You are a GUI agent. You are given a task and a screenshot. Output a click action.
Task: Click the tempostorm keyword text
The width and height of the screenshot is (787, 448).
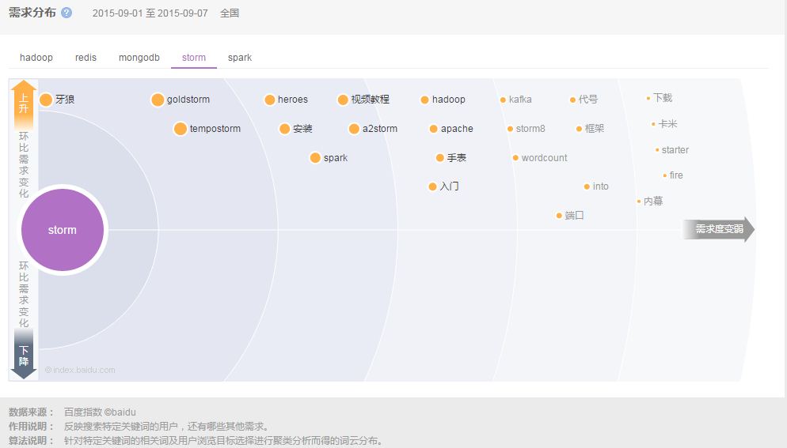click(x=215, y=129)
